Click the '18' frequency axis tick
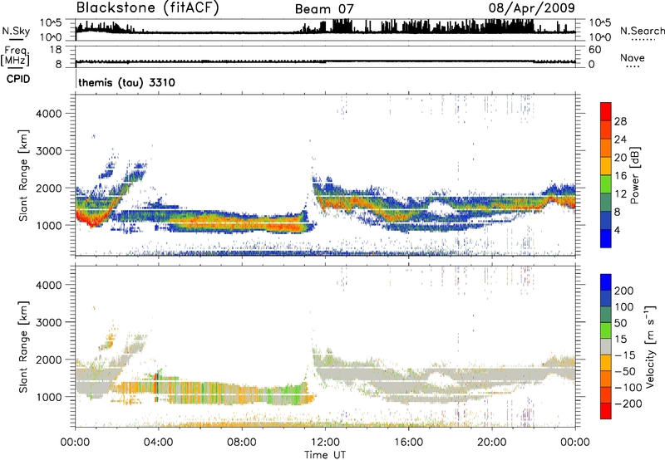Screen dimensions: 665x460 click(56, 50)
